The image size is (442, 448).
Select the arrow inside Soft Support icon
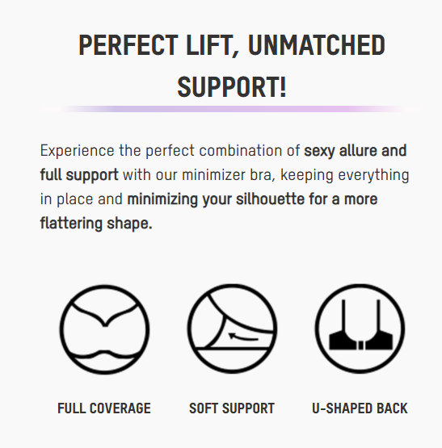243,337
